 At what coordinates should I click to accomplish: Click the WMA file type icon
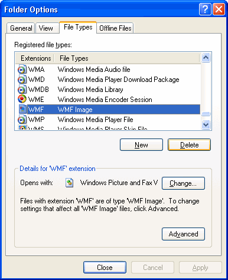pos(22,70)
